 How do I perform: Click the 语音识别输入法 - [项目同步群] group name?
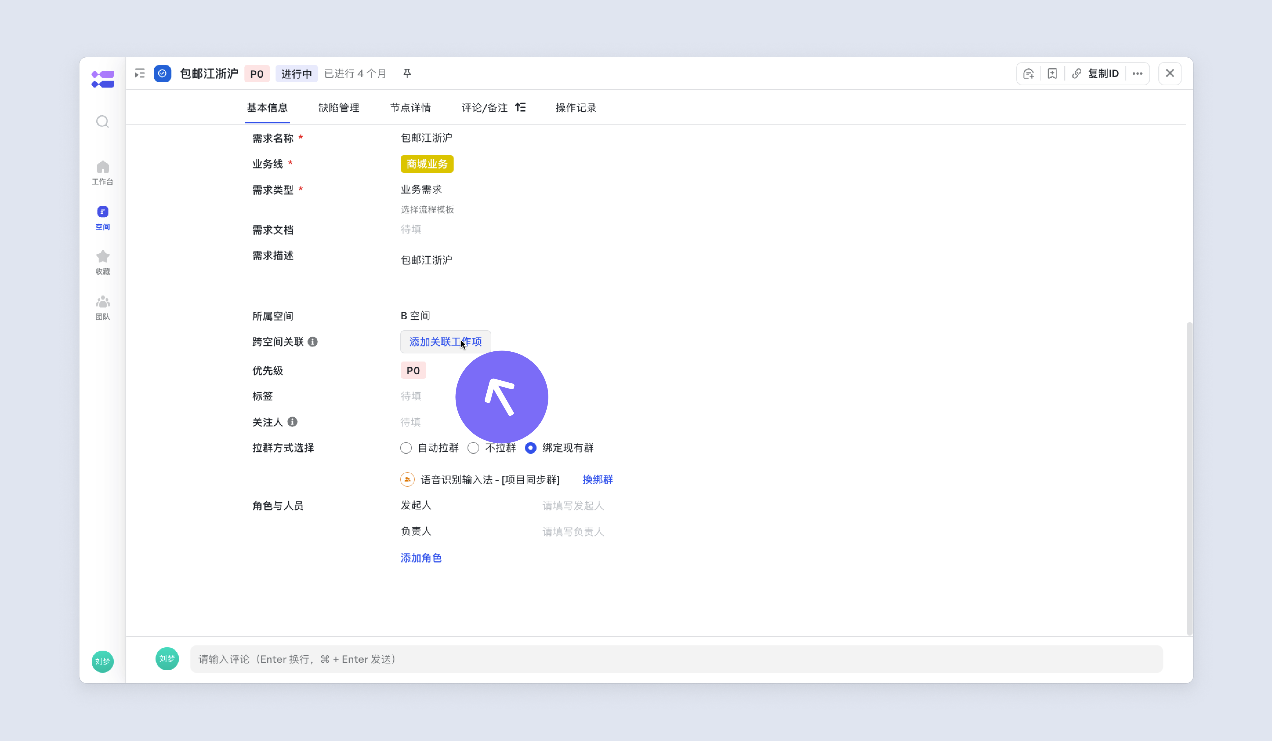tap(490, 479)
